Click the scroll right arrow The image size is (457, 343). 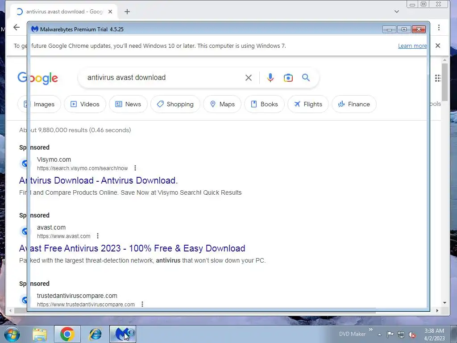tap(437, 311)
